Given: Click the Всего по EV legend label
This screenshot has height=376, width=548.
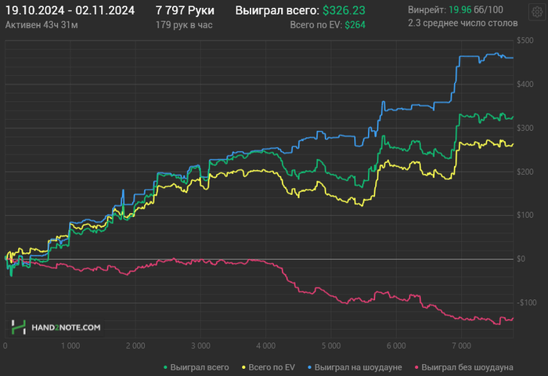Looking at the screenshot, I should 272,367.
